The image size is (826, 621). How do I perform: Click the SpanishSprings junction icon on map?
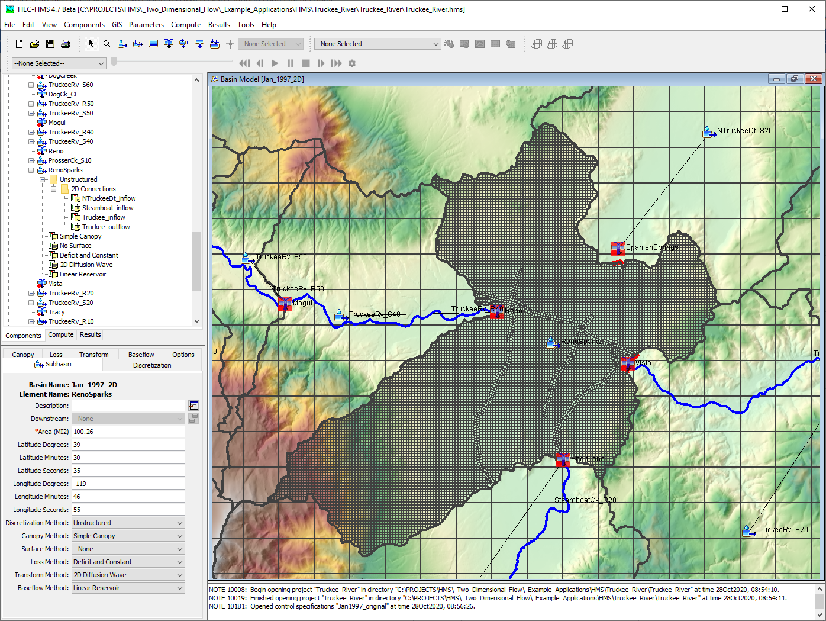[618, 248]
